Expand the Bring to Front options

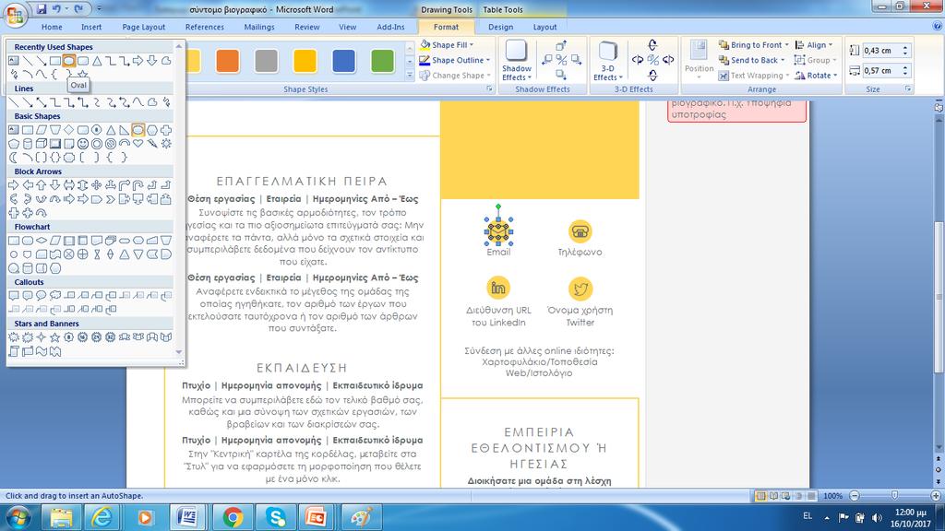[786, 44]
